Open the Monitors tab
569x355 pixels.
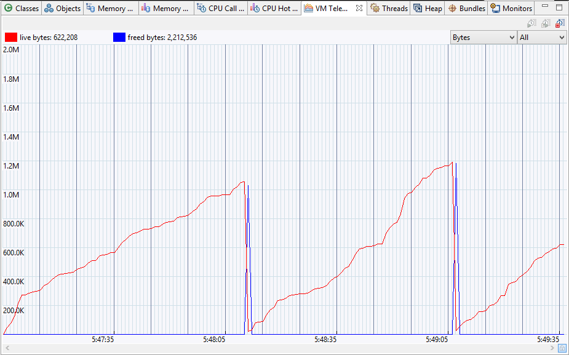(x=511, y=9)
